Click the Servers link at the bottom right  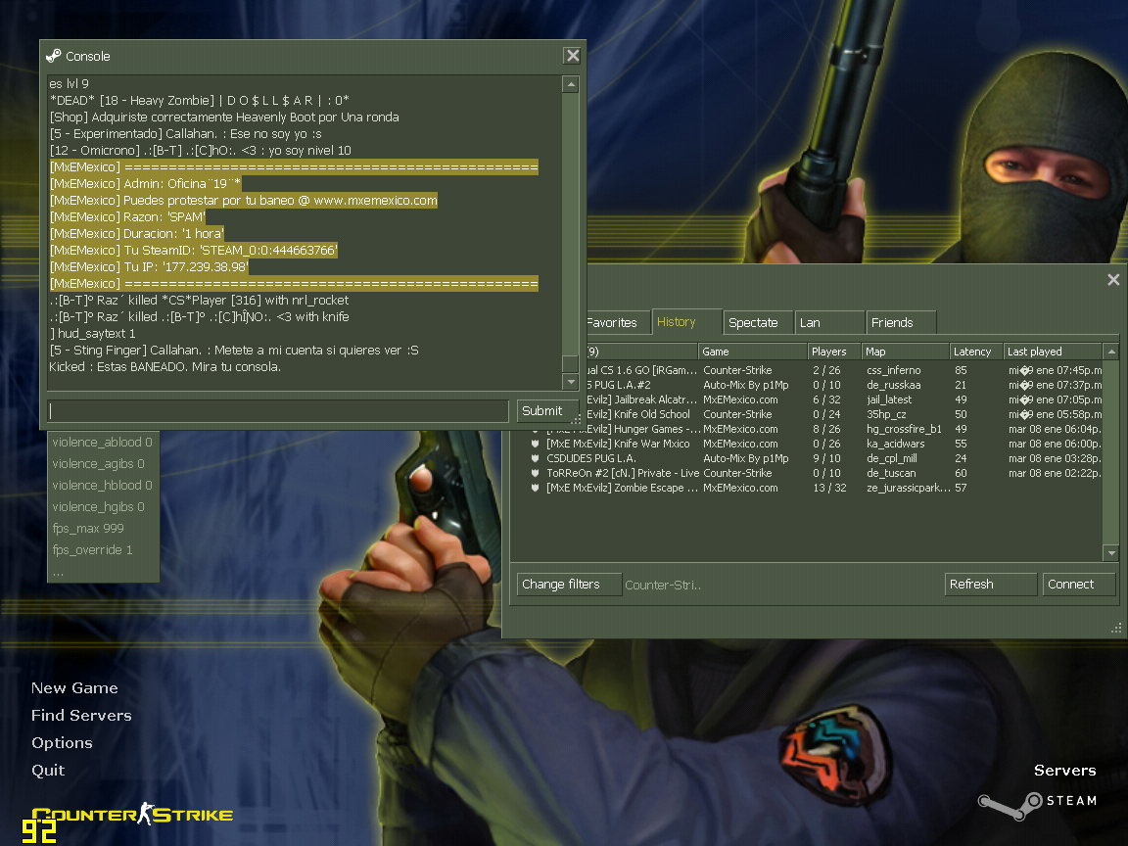1064,771
